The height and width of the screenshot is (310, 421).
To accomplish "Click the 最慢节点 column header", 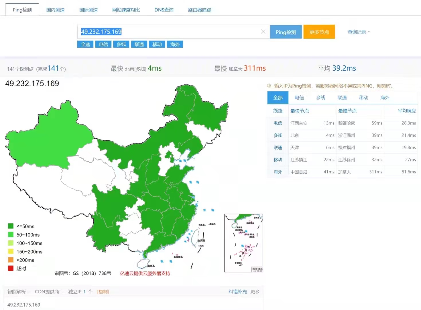I will (x=347, y=111).
